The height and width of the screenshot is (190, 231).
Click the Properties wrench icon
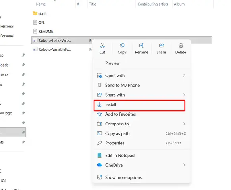click(x=99, y=143)
